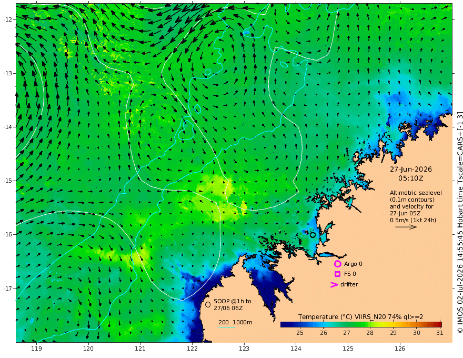Click the temperature colorbar at 25°C
The image size is (463, 358).
(x=300, y=325)
